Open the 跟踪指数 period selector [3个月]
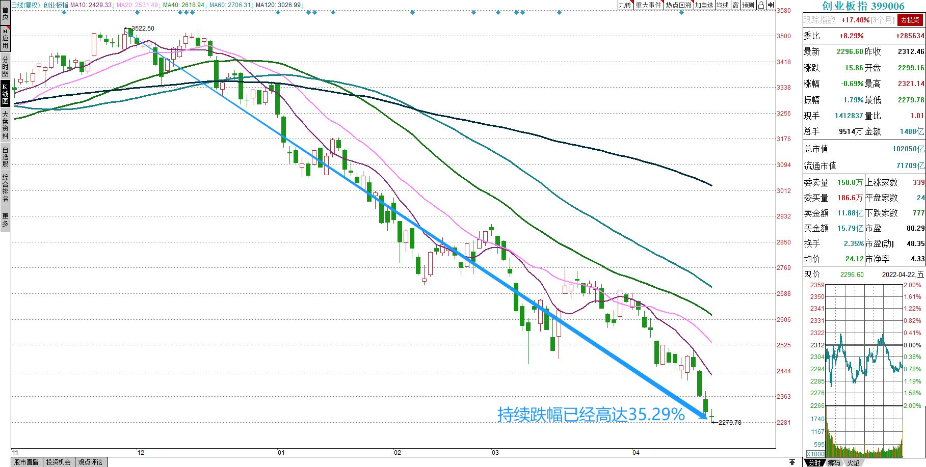 (x=883, y=20)
